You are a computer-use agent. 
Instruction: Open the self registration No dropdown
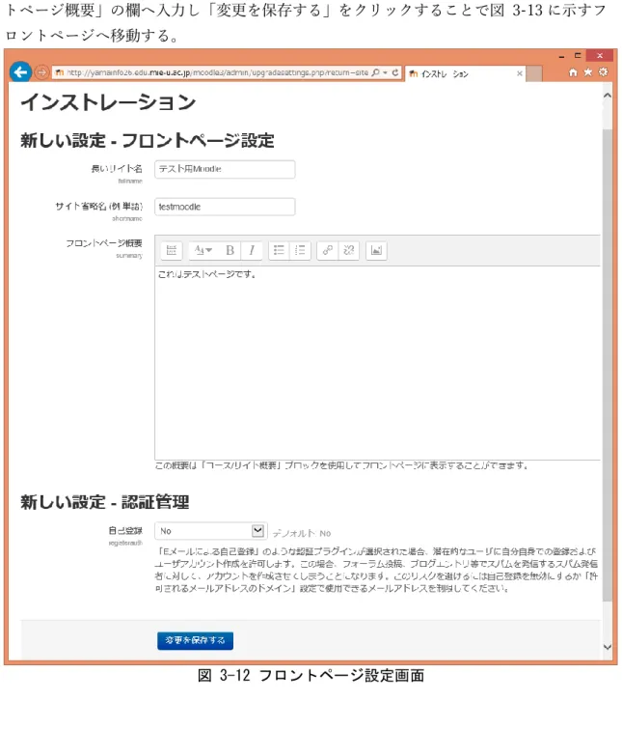211,531
